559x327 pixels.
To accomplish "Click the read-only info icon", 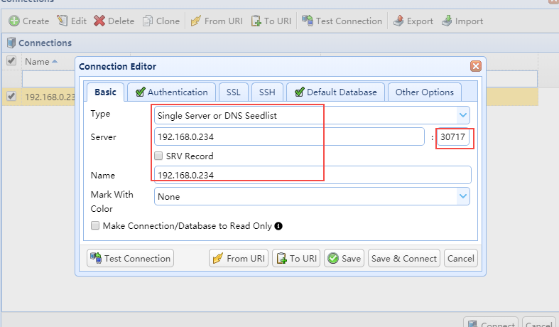I will tap(278, 226).
